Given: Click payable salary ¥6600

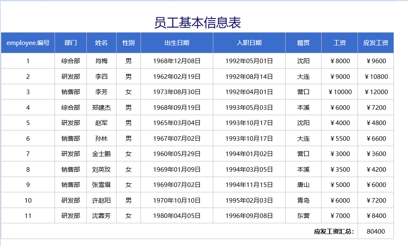Looking at the screenshot, I should 376,138.
